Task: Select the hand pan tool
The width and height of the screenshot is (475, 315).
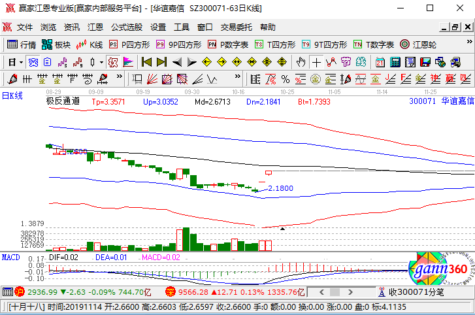Action: pos(301,62)
